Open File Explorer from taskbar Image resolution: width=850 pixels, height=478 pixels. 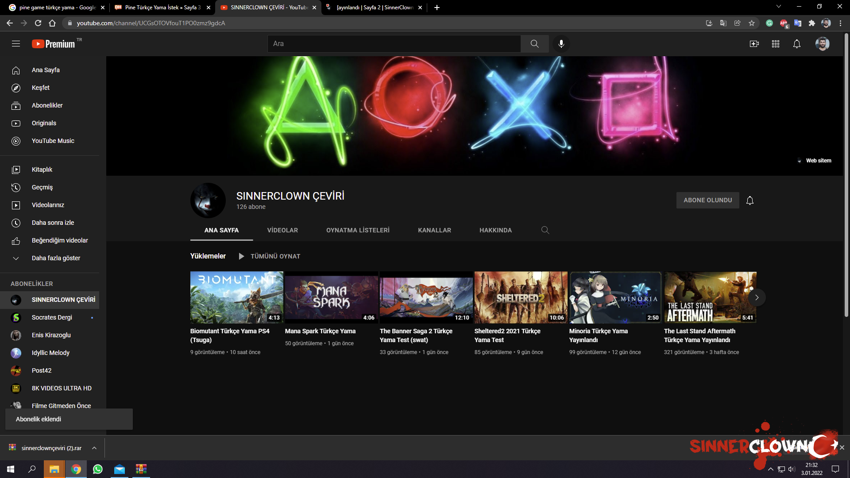pos(54,469)
